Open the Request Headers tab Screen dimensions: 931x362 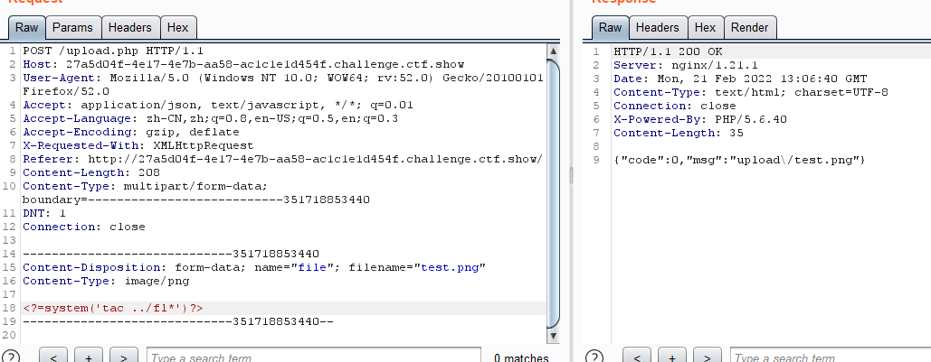tap(130, 27)
